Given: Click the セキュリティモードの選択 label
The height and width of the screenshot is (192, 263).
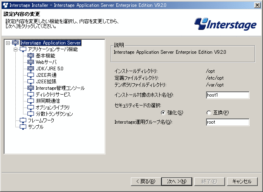Looking at the screenshot, I should 138,105.
